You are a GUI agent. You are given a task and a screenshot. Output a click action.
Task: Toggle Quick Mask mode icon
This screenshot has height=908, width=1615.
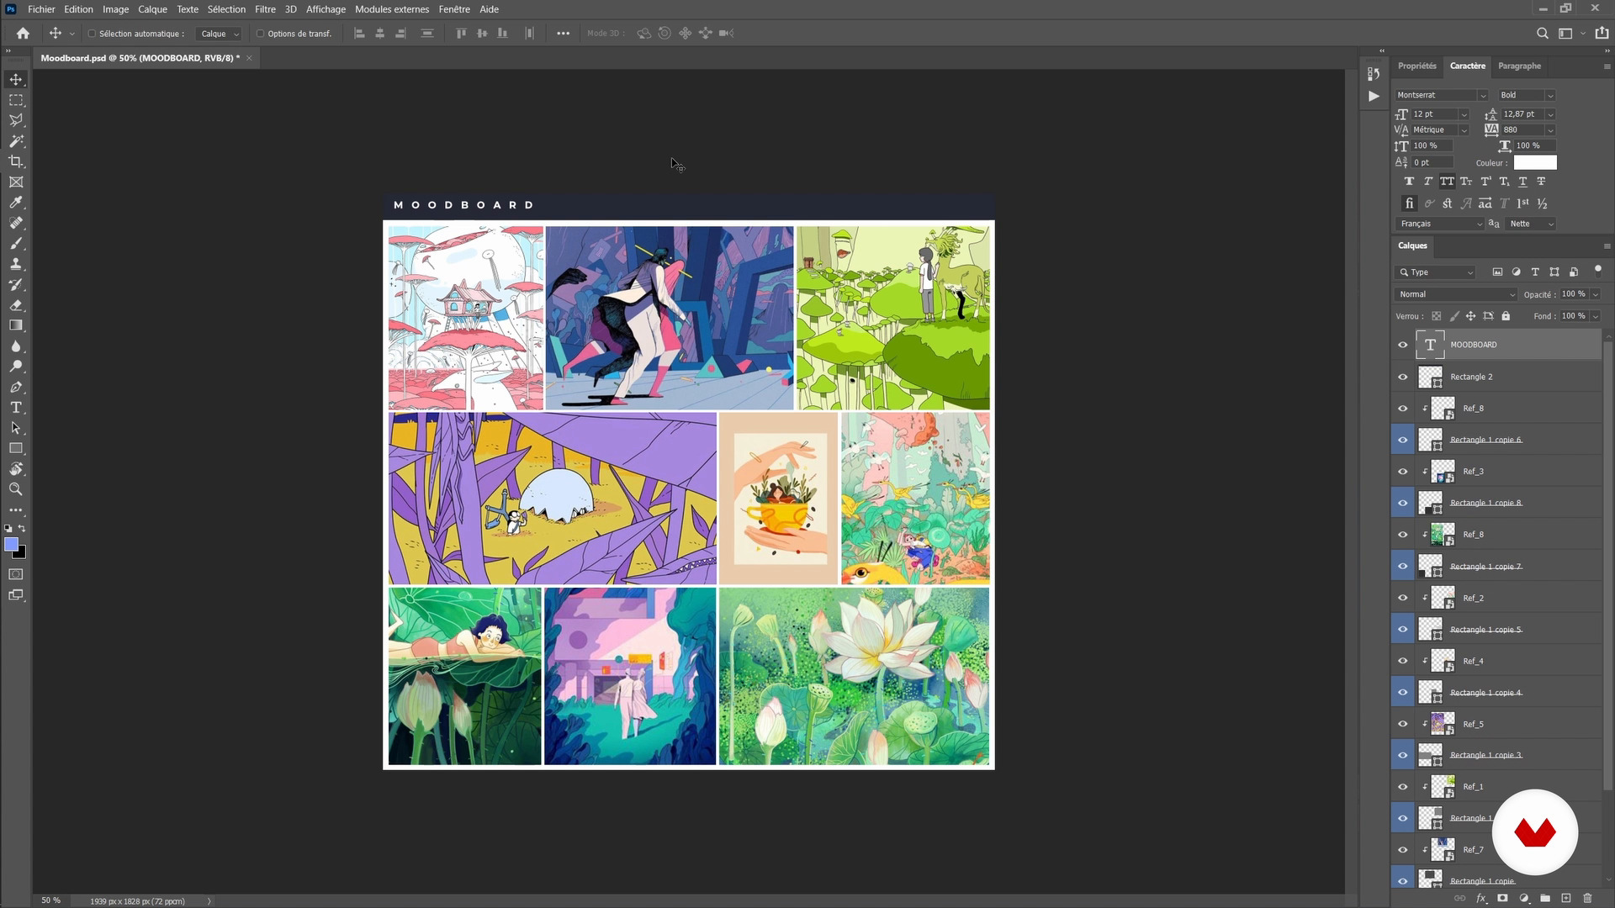pos(16,574)
